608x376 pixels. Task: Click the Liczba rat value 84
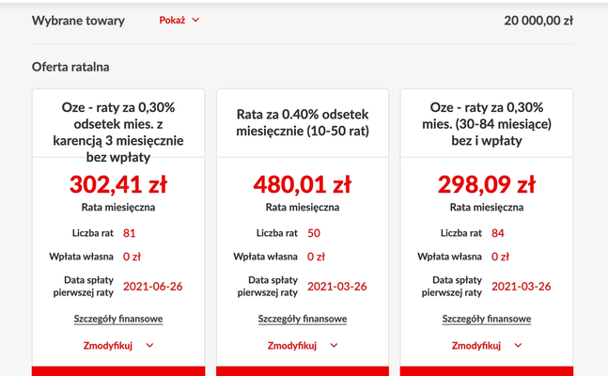click(x=498, y=233)
